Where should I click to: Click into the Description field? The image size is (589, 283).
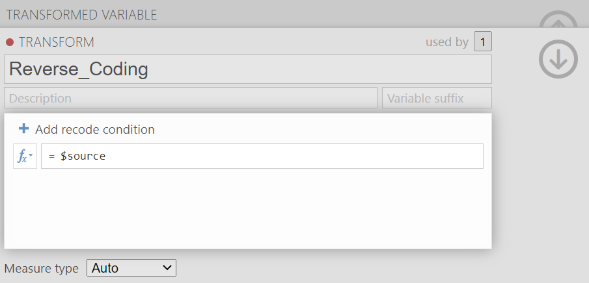click(x=191, y=98)
